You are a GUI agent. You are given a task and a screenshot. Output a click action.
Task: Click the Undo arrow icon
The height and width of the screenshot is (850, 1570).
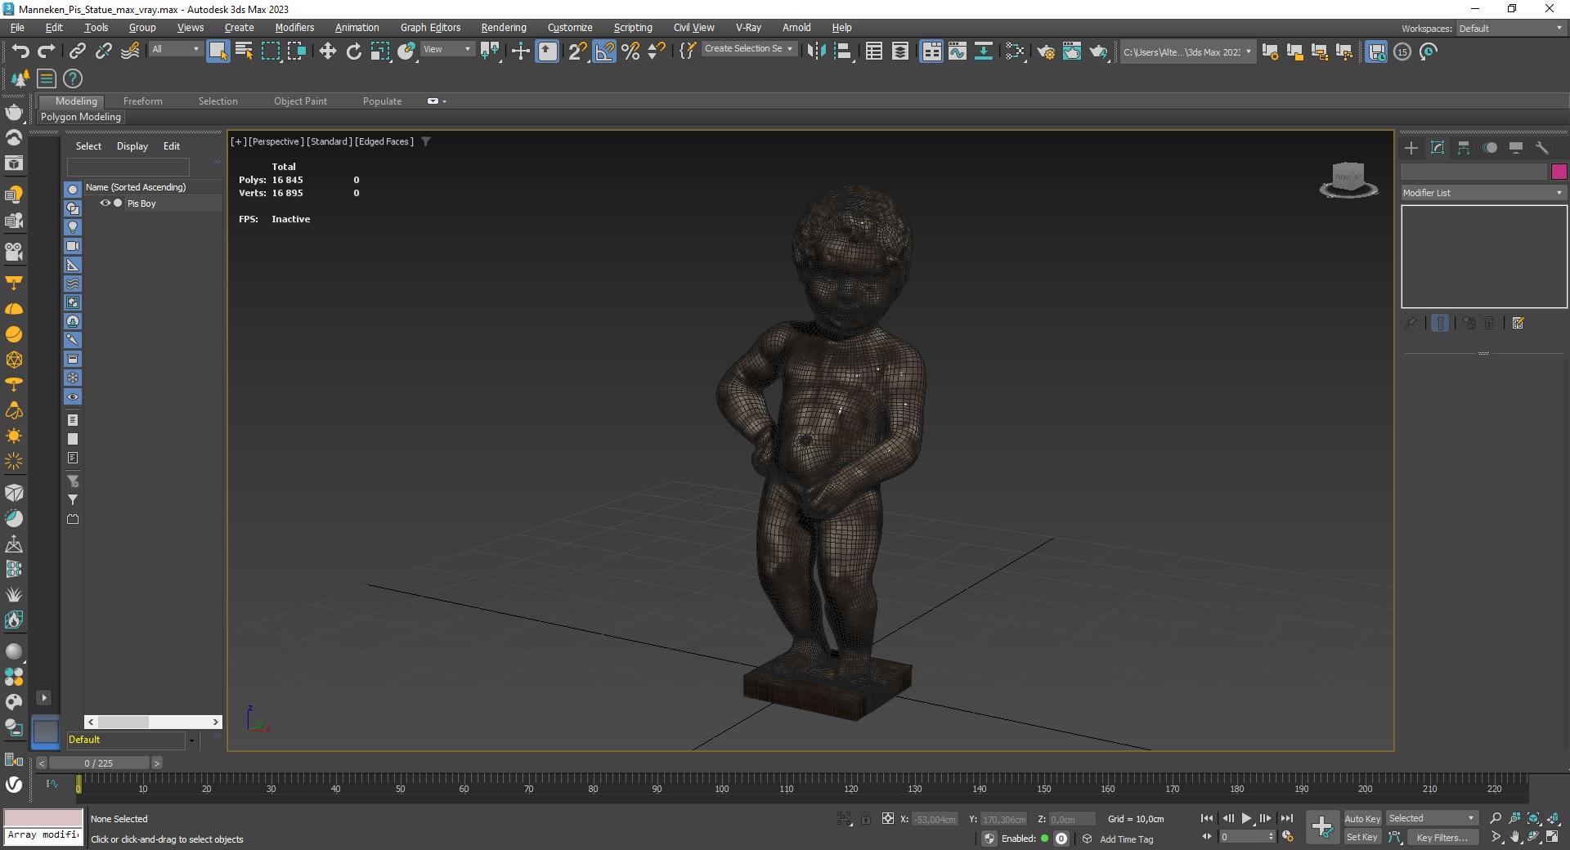[x=20, y=51]
